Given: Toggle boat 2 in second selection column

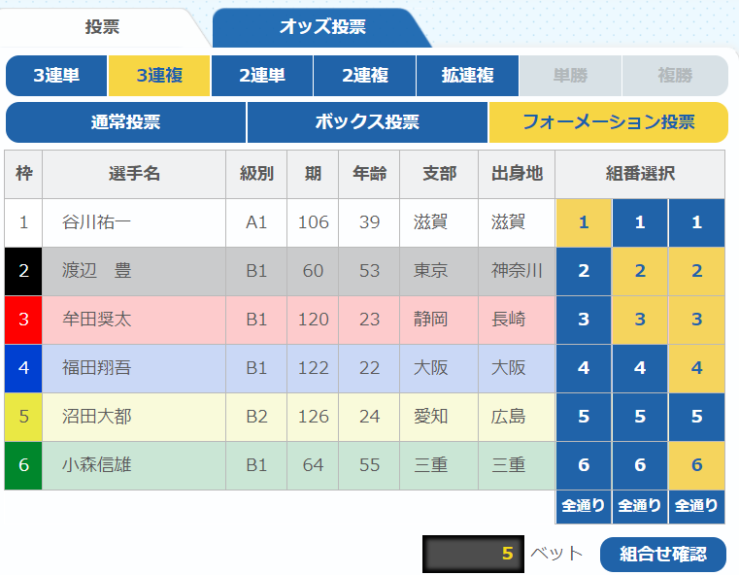Looking at the screenshot, I should (x=640, y=271).
